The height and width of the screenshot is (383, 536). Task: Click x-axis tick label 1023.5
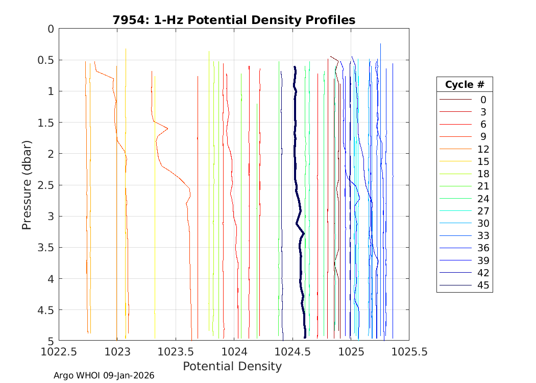pos(176,352)
